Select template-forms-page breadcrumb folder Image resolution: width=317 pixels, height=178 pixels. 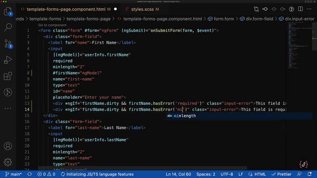click(x=89, y=19)
